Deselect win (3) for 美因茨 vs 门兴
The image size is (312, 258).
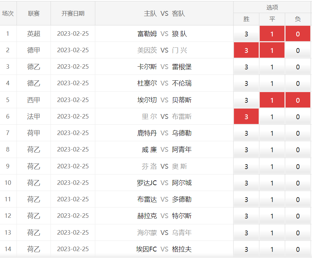246,50
